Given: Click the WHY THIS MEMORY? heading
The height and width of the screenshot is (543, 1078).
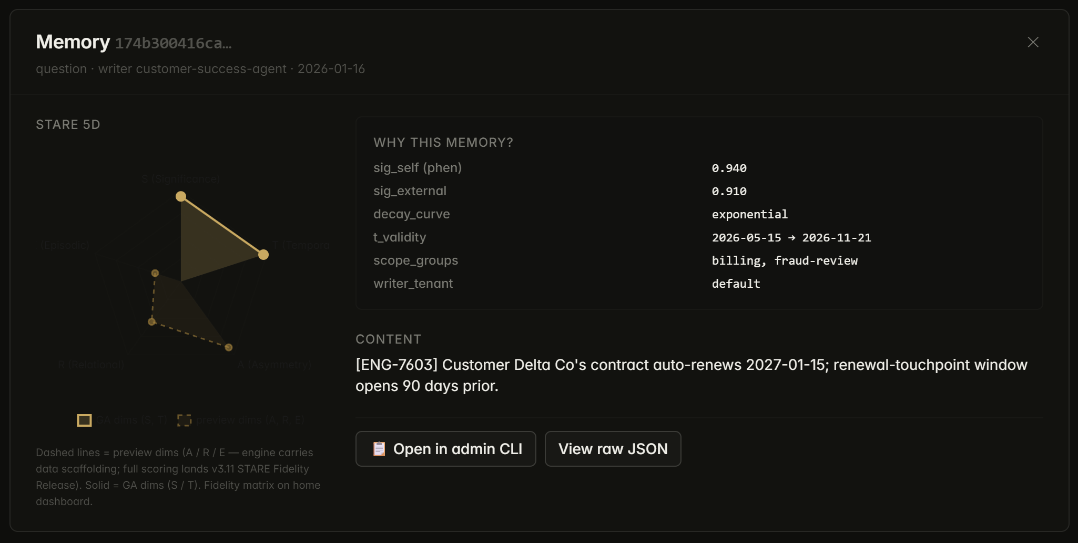Looking at the screenshot, I should point(443,143).
